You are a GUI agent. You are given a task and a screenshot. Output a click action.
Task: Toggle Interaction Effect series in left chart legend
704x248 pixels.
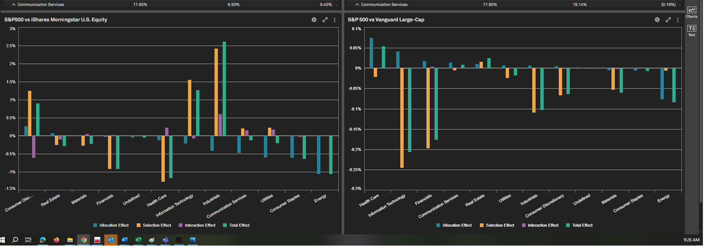[197, 225]
